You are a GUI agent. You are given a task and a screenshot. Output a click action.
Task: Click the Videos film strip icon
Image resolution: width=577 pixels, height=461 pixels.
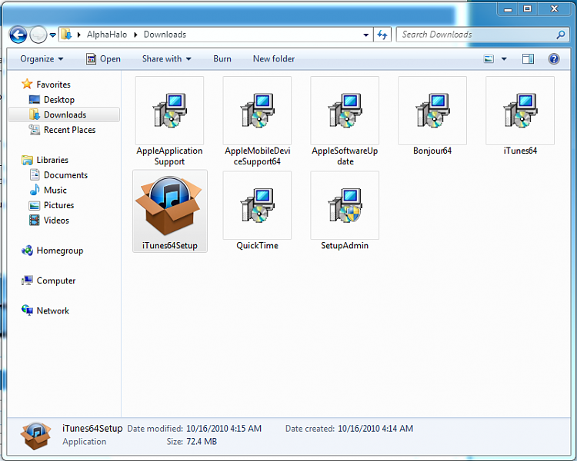click(34, 221)
